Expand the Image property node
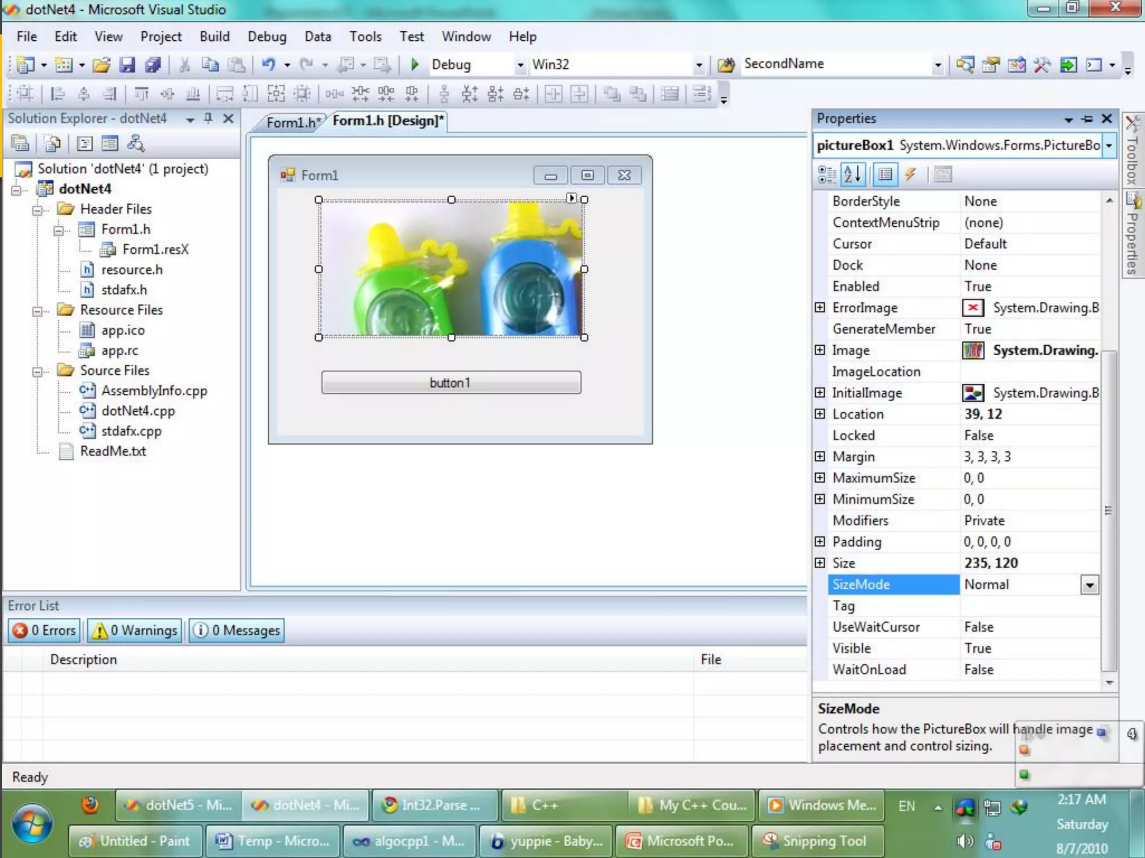Screen dimensions: 1145x858 tap(820, 350)
